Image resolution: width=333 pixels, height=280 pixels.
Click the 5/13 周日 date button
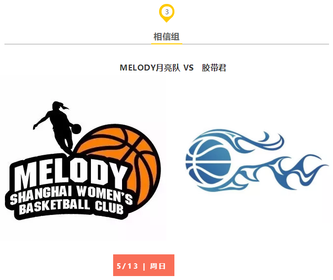(x=144, y=265)
